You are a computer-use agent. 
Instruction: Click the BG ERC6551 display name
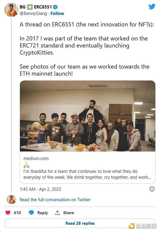click(x=36, y=7)
